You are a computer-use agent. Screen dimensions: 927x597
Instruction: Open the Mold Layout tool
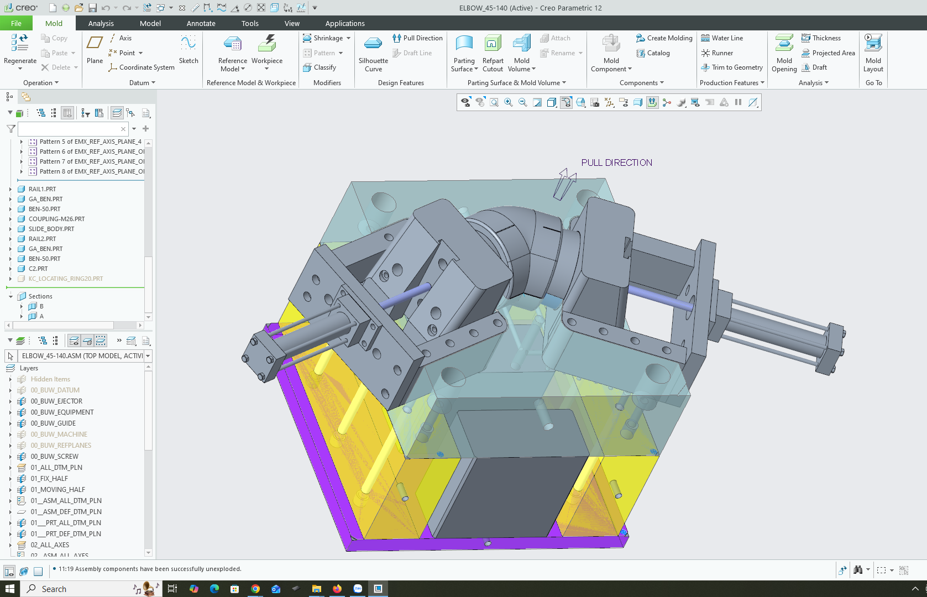[x=873, y=44]
